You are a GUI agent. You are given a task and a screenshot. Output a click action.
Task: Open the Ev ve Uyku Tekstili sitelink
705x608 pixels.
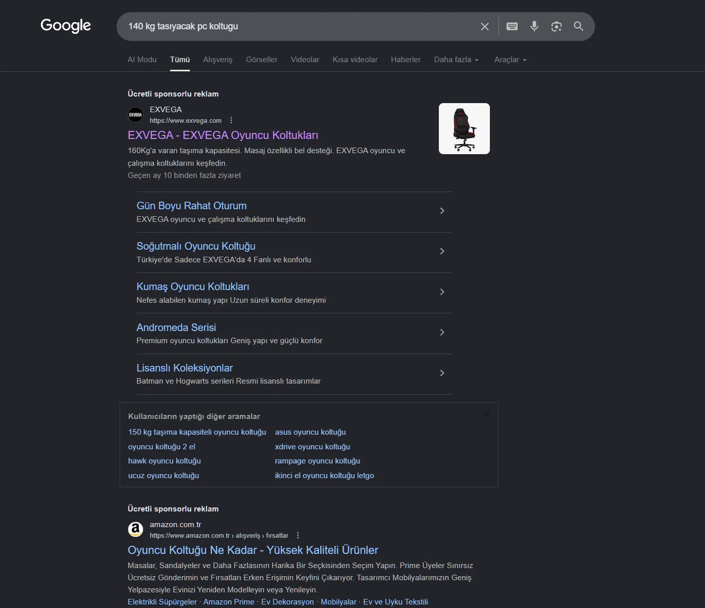(x=395, y=602)
